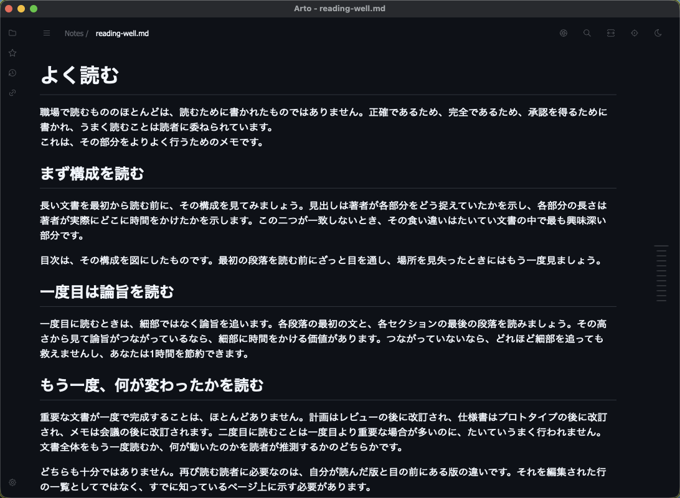Click the heading 一度目は論旨を読む

pos(106,292)
